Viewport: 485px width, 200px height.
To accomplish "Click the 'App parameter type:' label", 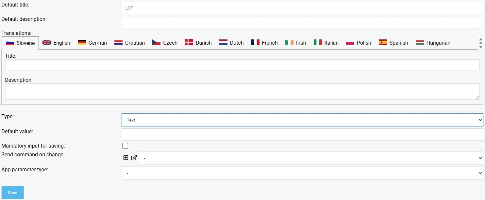I will (25, 170).
